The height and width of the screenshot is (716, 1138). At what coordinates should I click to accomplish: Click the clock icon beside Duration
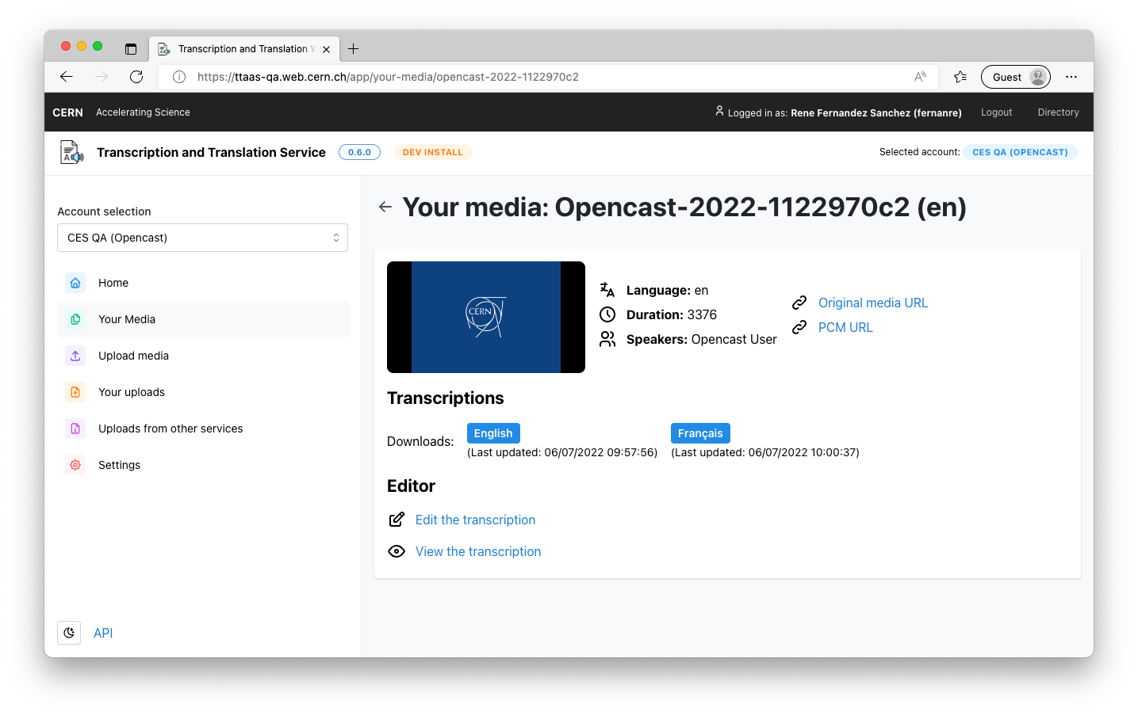607,314
